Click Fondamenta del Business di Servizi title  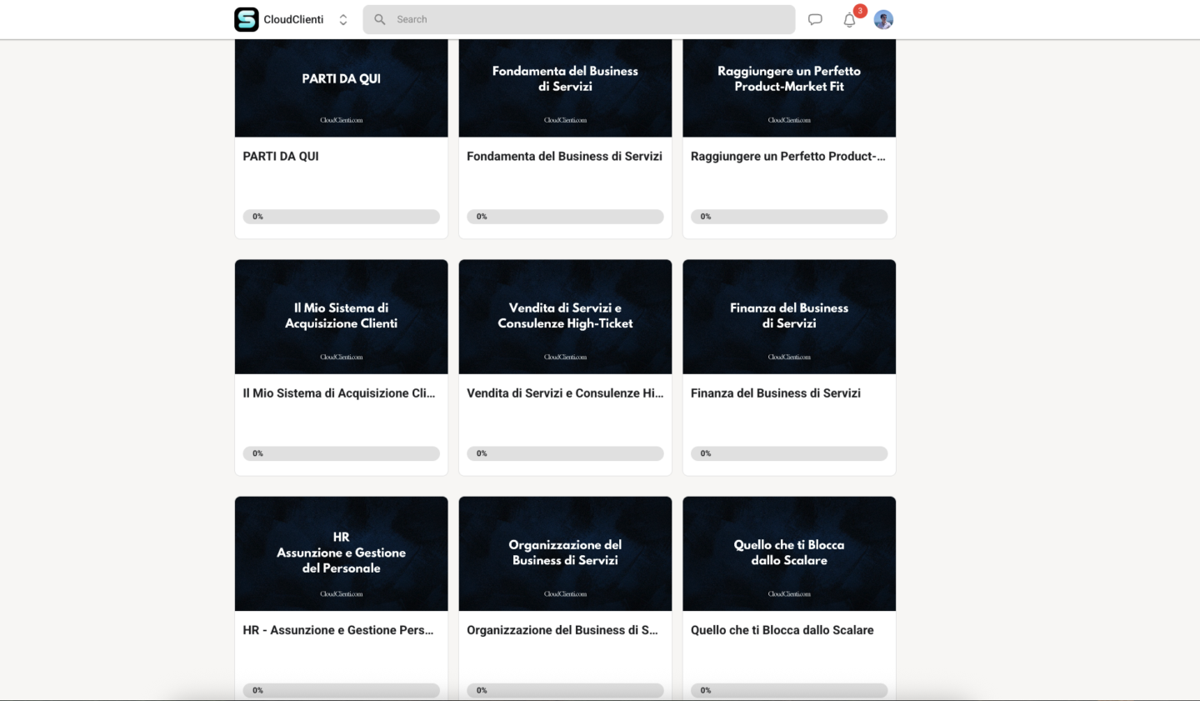click(564, 156)
